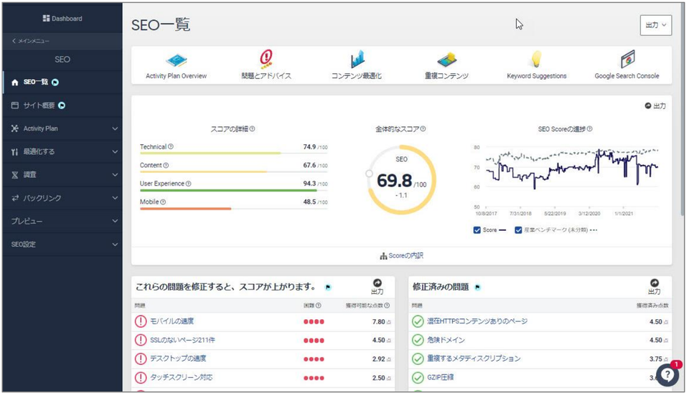689x393 pixels.
Task: Go back via メインメニュー link
Action: tap(31, 41)
